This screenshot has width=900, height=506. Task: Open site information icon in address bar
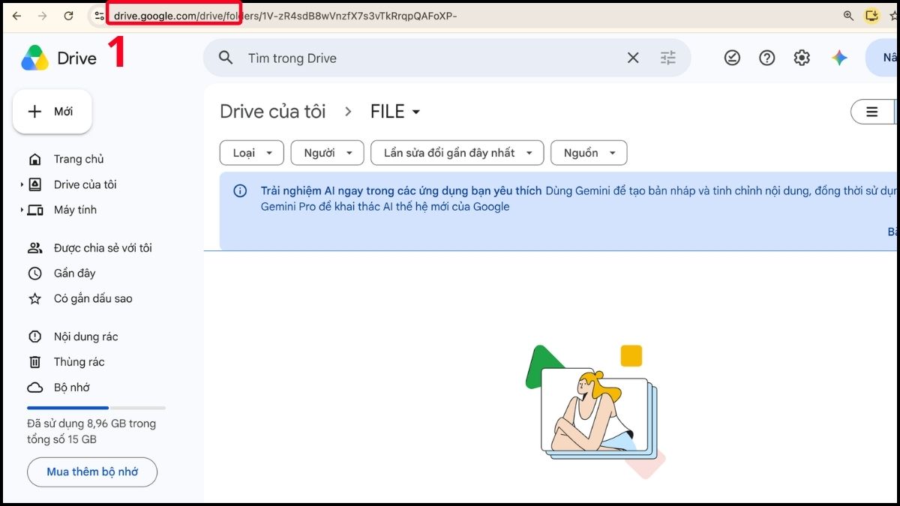point(99,15)
